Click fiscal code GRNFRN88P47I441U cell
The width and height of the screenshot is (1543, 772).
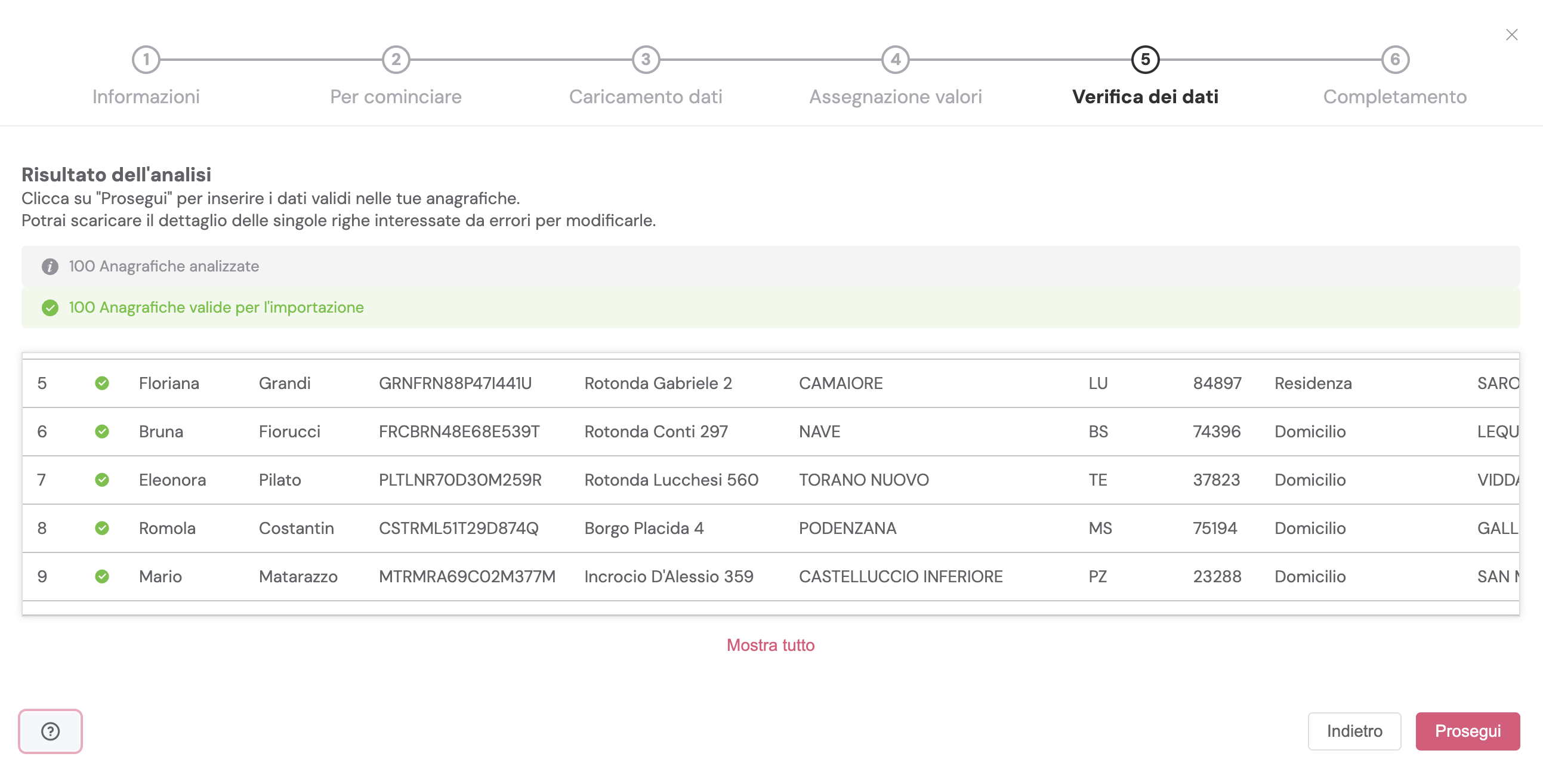point(455,383)
